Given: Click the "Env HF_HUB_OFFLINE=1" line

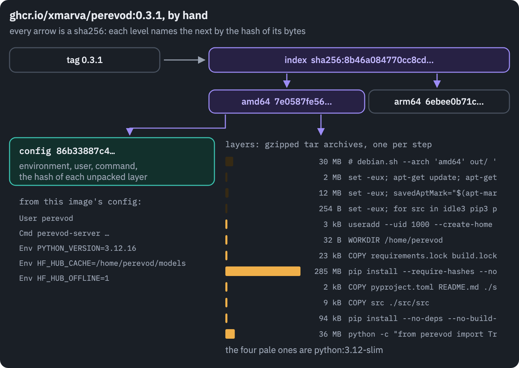Looking at the screenshot, I should click(x=64, y=278).
